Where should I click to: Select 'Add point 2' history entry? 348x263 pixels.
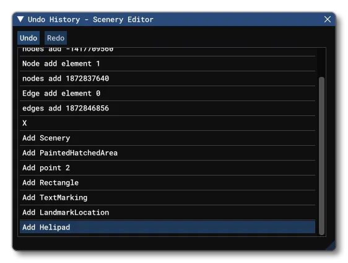(x=167, y=168)
